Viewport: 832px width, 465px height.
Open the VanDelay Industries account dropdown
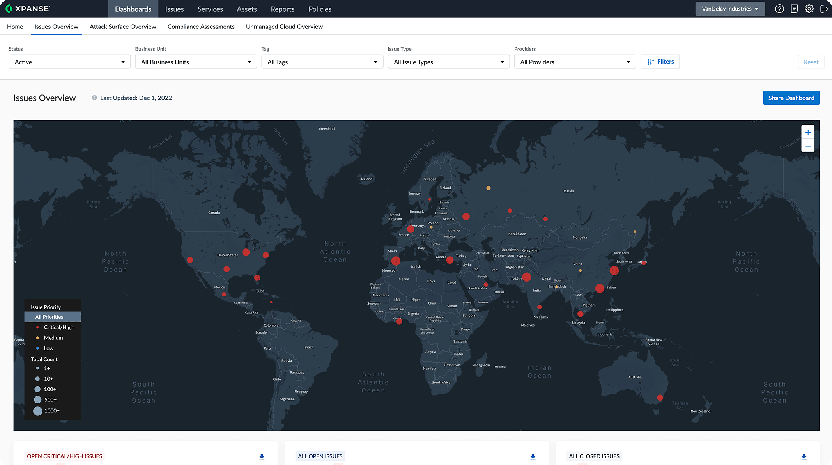(729, 8)
